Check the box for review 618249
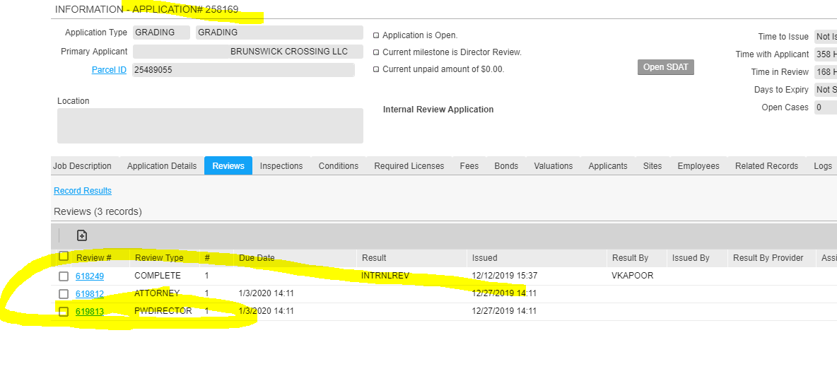 (64, 276)
